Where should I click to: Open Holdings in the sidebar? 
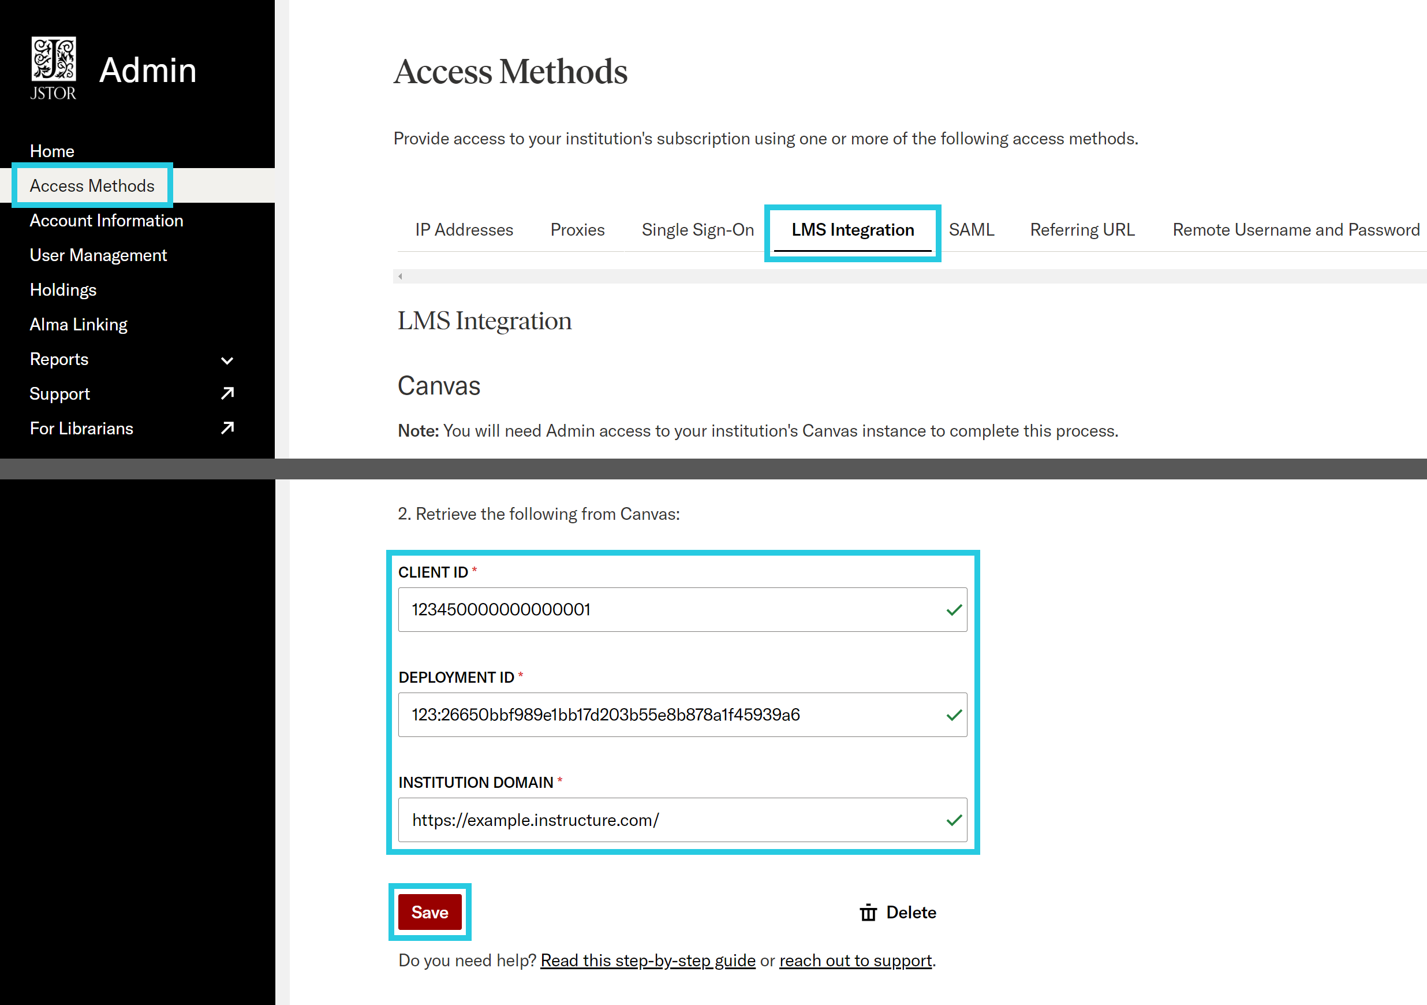click(x=63, y=290)
